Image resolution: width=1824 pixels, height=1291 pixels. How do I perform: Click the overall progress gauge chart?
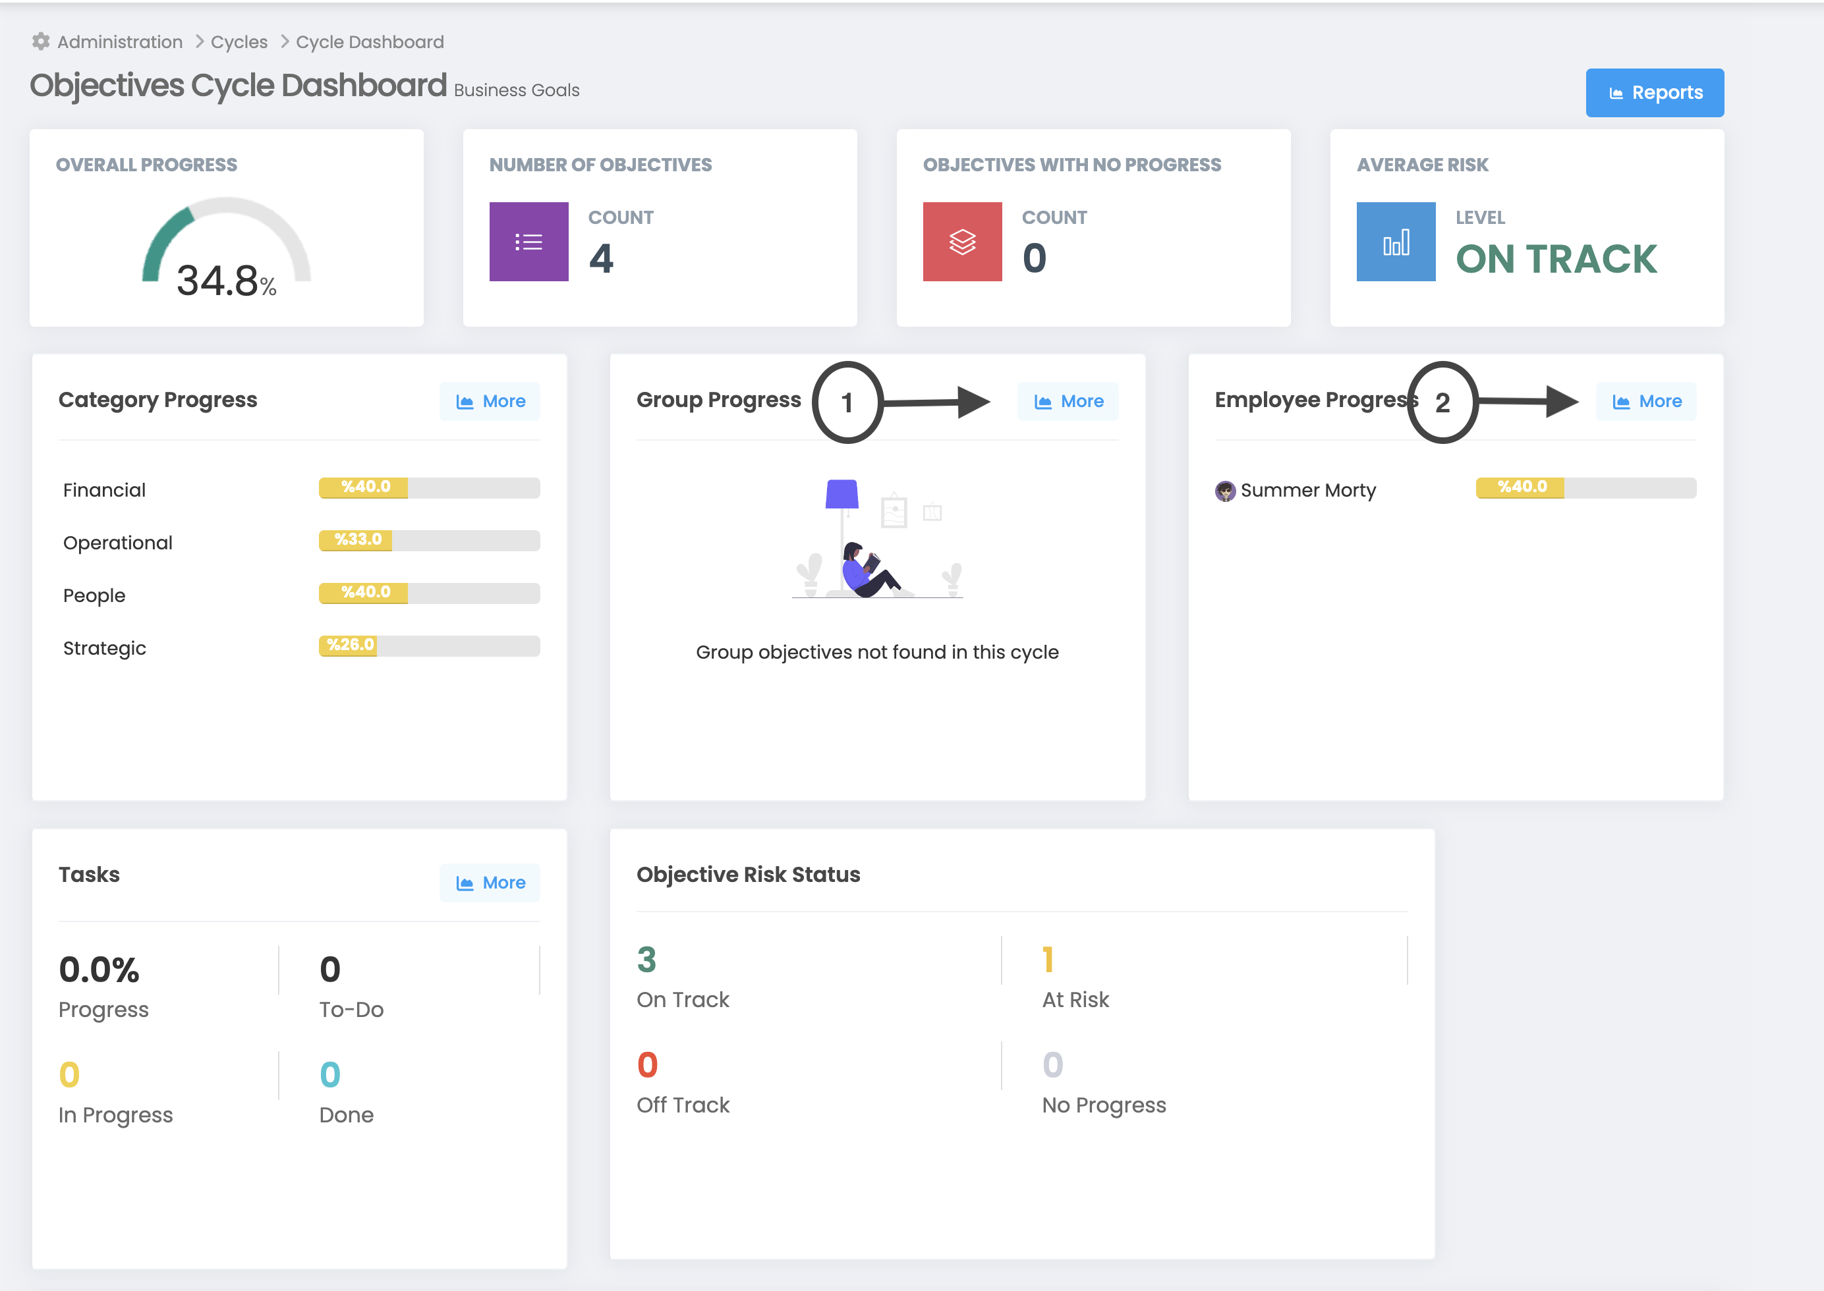click(x=227, y=246)
